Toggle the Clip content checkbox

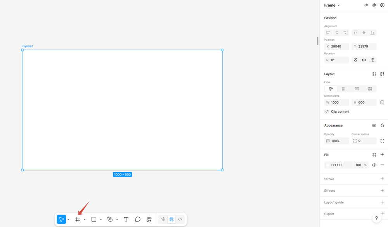point(327,111)
